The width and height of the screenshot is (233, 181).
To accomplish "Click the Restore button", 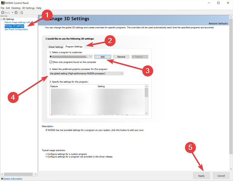I will coord(140,57).
